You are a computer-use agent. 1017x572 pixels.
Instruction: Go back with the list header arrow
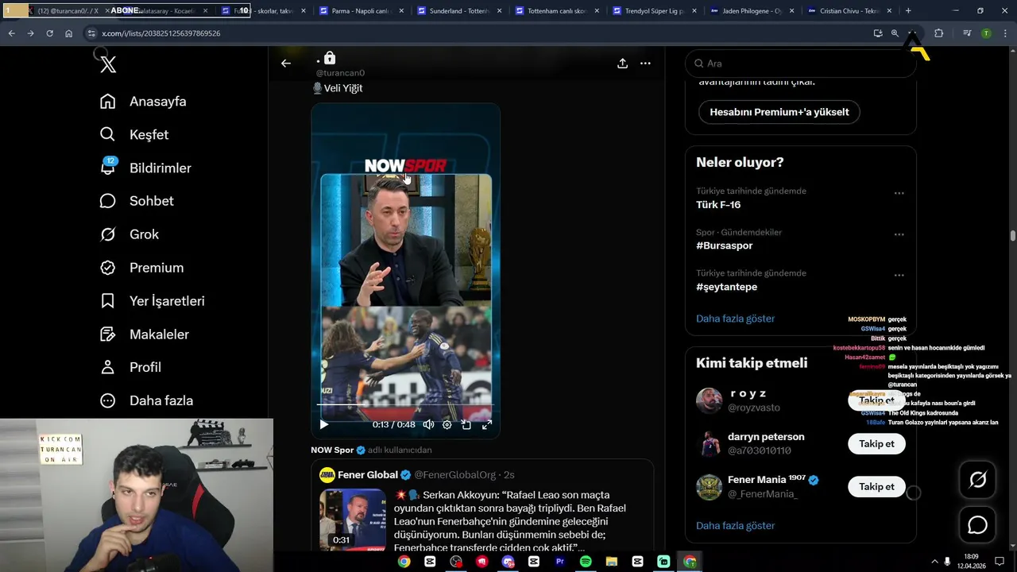coord(286,64)
